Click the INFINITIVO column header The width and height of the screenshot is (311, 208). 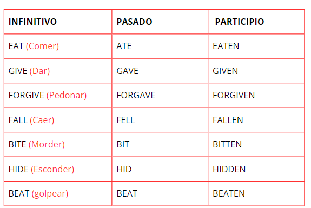(x=58, y=22)
